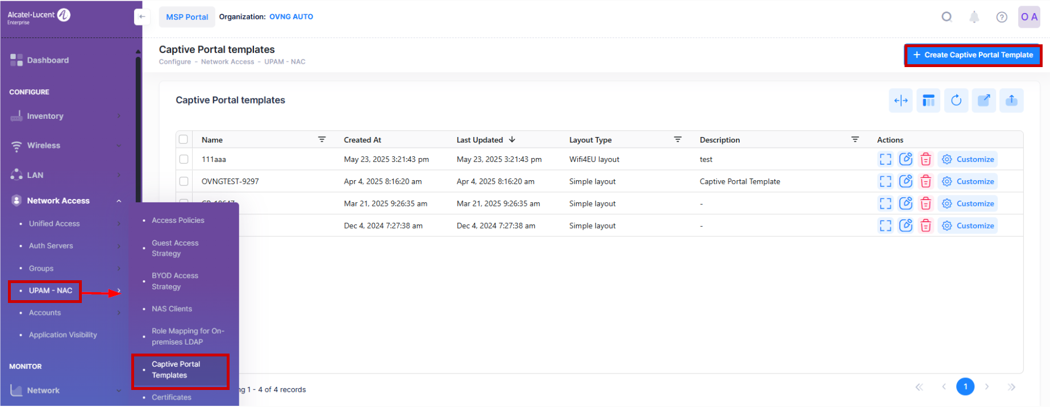Image resolution: width=1050 pixels, height=407 pixels.
Task: Preview the 111aaa template fullscreen icon
Action: coord(885,159)
